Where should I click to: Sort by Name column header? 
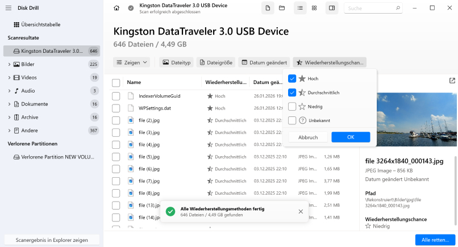pos(134,82)
